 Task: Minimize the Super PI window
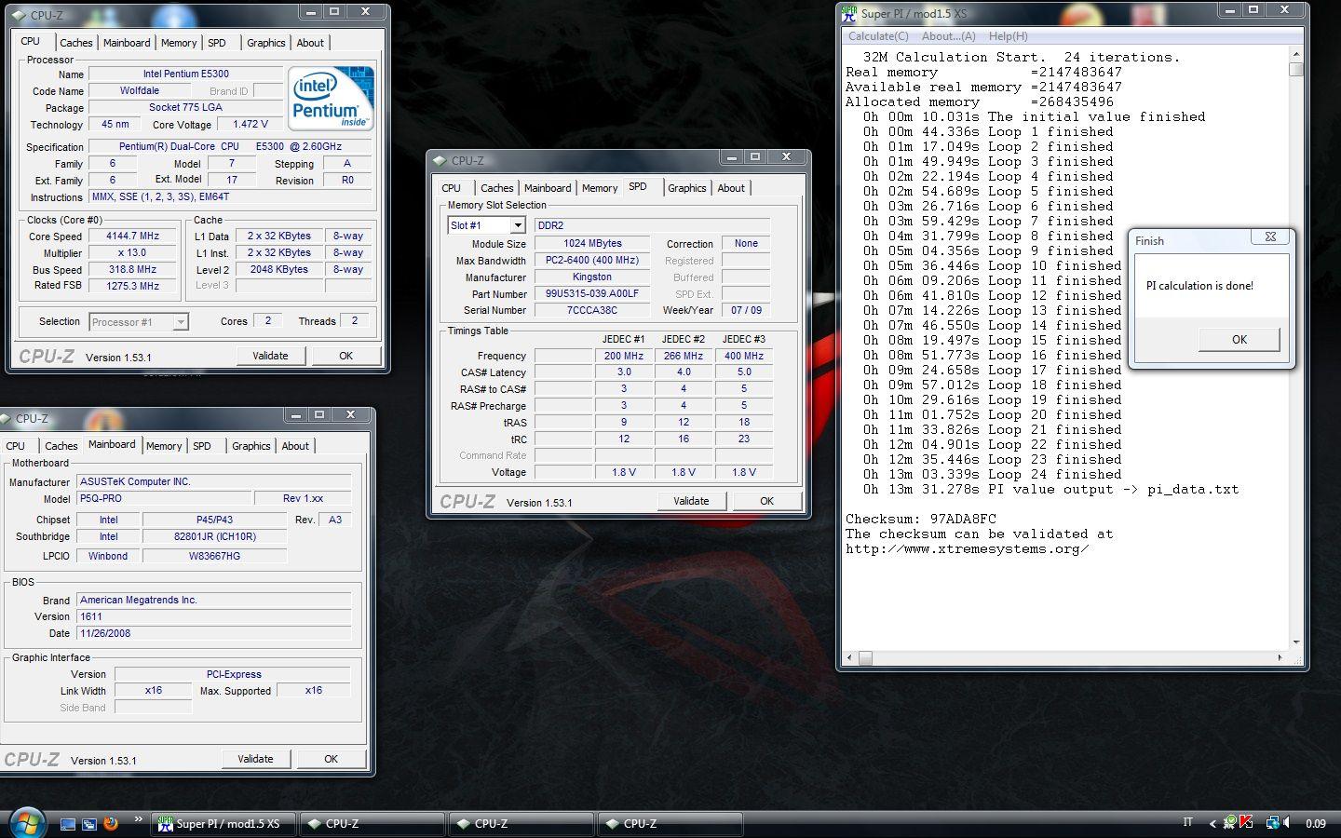[x=1229, y=10]
